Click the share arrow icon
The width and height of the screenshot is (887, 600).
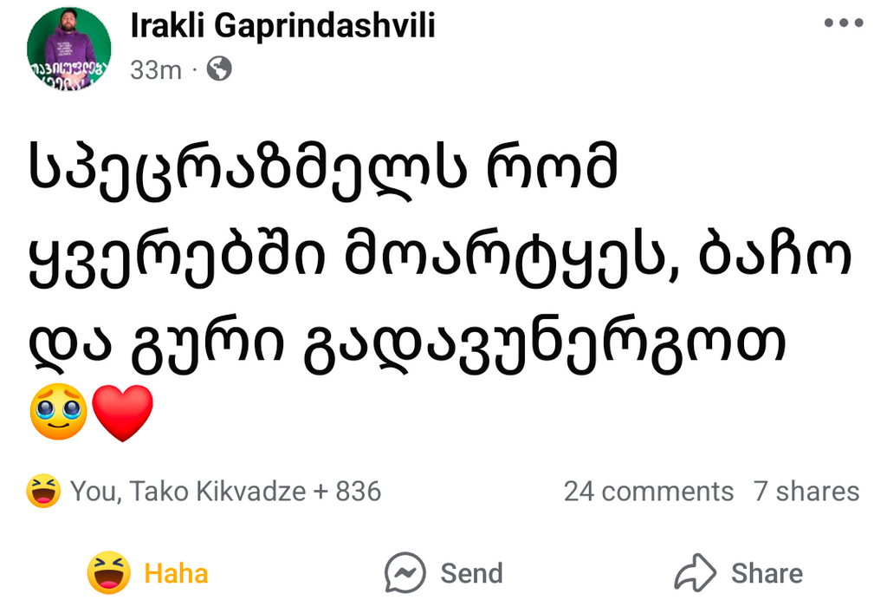(x=696, y=573)
